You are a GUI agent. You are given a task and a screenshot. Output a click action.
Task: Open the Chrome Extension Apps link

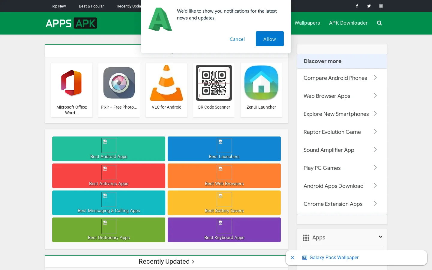click(333, 204)
